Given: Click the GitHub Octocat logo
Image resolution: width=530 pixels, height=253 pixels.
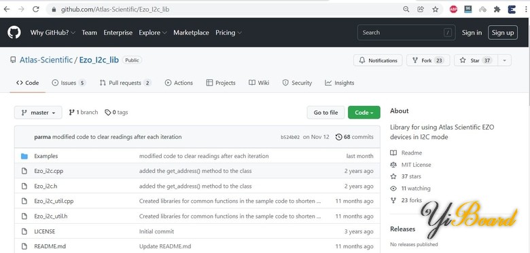Looking at the screenshot, I should point(14,33).
